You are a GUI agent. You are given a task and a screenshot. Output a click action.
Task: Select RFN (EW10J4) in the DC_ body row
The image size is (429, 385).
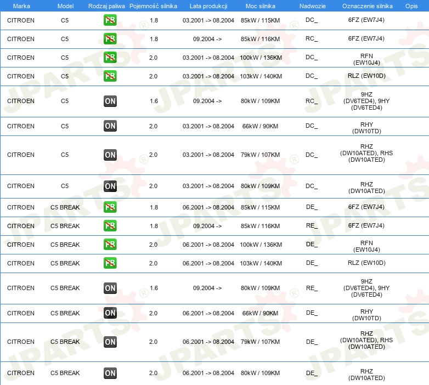366,59
